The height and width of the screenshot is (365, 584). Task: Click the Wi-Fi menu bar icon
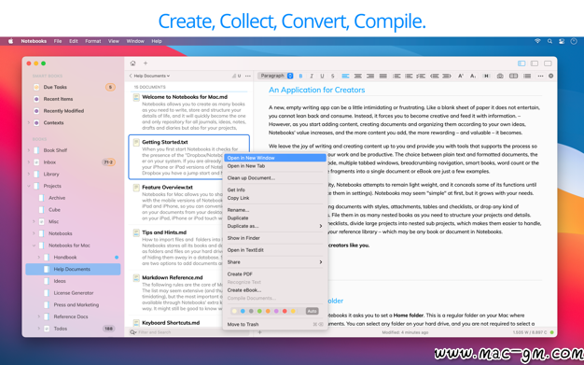tap(537, 41)
